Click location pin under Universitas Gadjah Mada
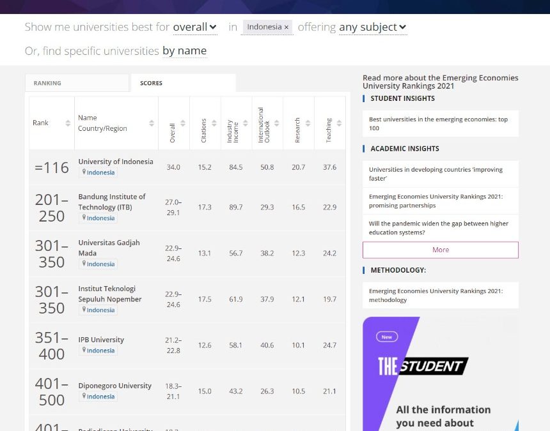550x431 pixels. (x=84, y=263)
